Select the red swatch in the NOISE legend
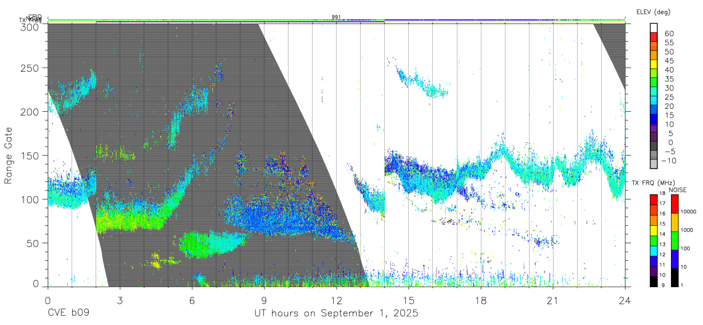Screen dimensions: 703x325 674,204
